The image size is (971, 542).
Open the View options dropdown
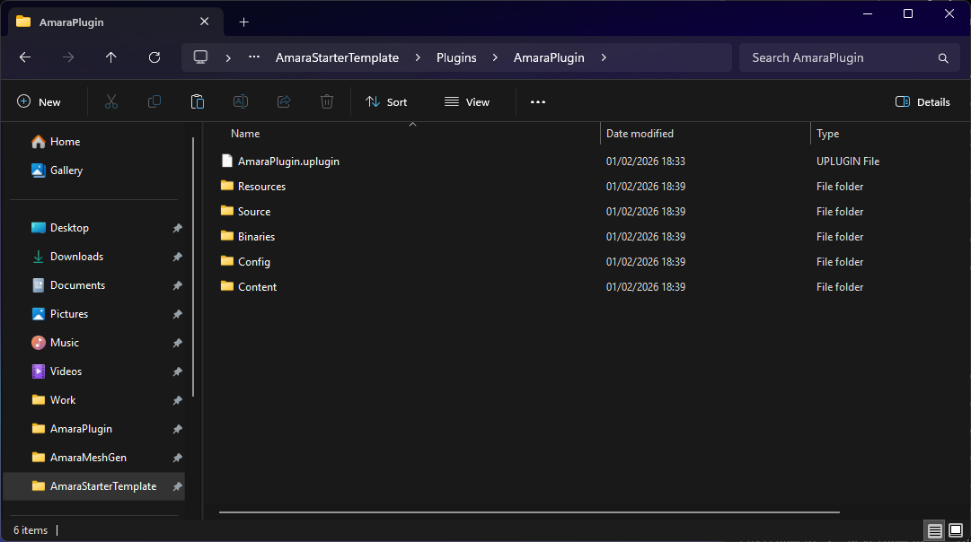467,102
